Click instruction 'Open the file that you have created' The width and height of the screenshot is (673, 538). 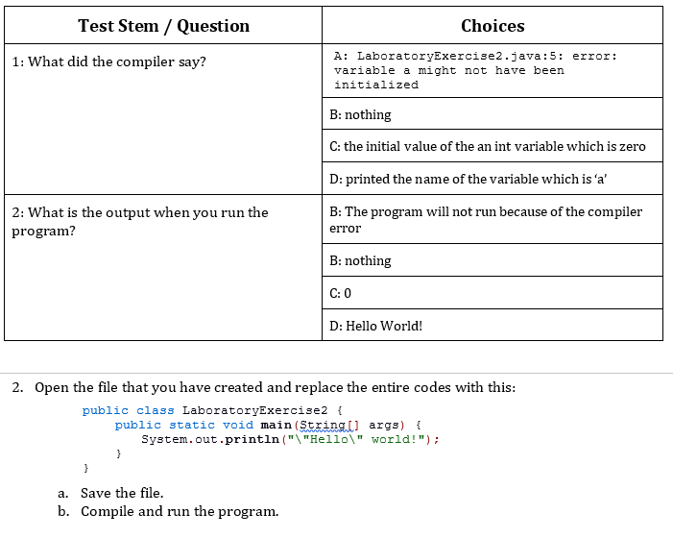pyautogui.click(x=275, y=387)
